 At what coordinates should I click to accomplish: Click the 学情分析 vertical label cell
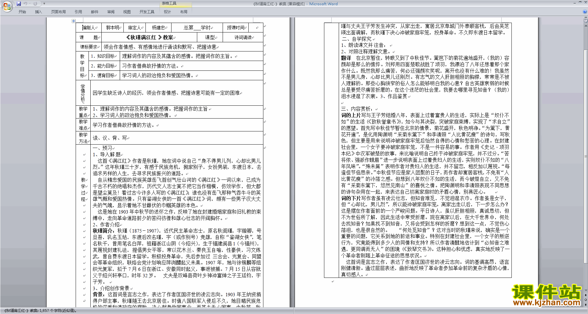tap(83, 93)
